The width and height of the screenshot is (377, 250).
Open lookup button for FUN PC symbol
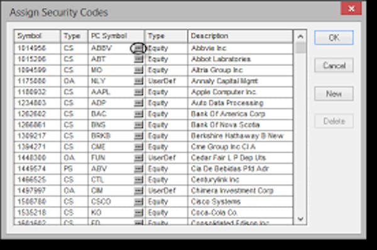[x=138, y=158]
